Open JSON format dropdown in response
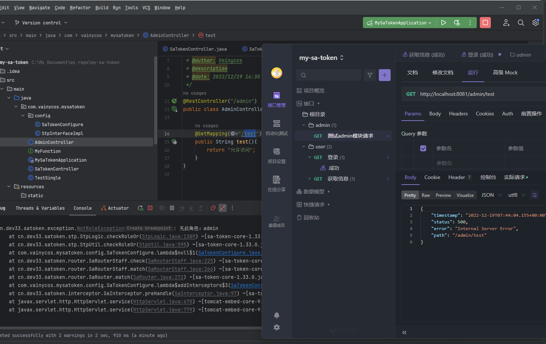Viewport: 546px width, 344px height. point(491,195)
